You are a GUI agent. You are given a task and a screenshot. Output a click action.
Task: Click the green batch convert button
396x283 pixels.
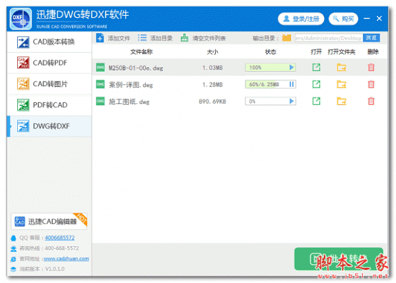(x=339, y=259)
